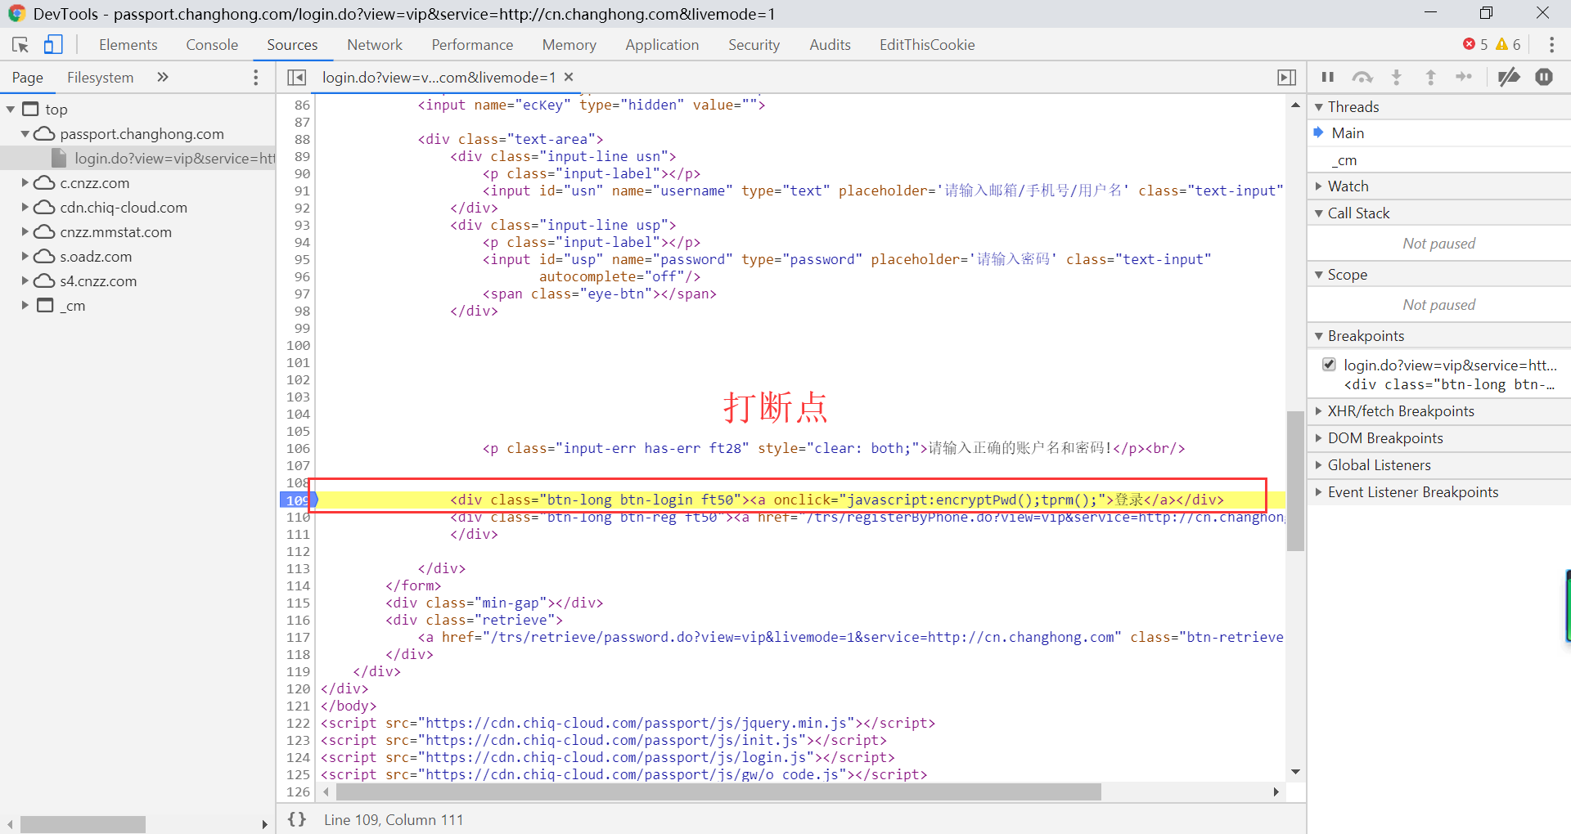Click the horizontal scrollbar thumb in code editor
The height and width of the screenshot is (834, 1571).
coord(718,791)
